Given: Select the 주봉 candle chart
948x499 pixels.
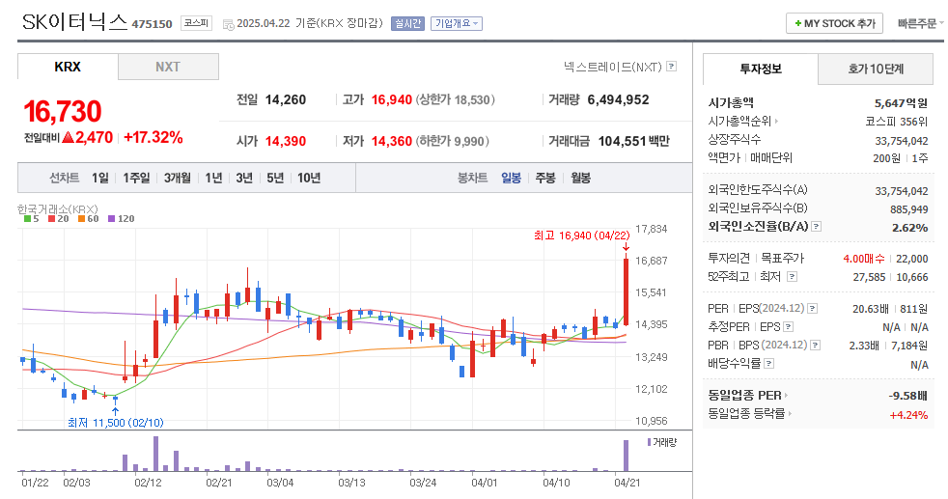Looking at the screenshot, I should [545, 178].
